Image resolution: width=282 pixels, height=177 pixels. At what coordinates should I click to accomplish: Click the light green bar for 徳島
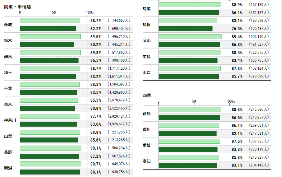[x=190, y=109]
